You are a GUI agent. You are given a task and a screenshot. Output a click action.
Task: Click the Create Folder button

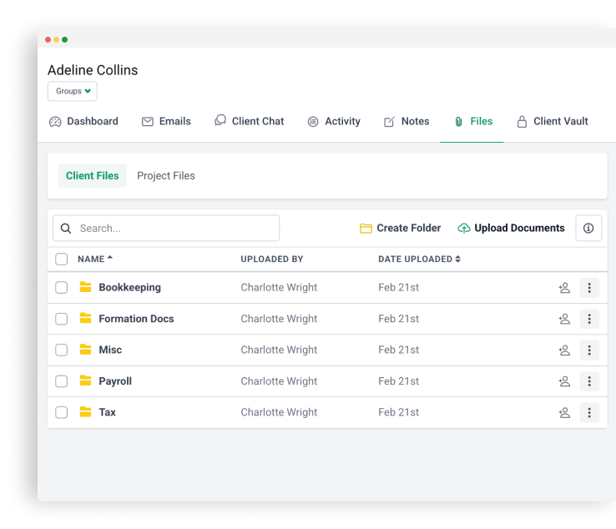coord(401,228)
